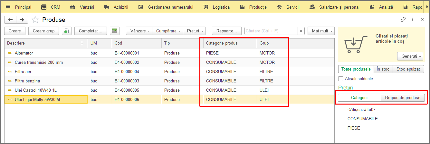This screenshot has width=430, height=144.
Task: Copy link to this page icon
Action: click(403, 20)
